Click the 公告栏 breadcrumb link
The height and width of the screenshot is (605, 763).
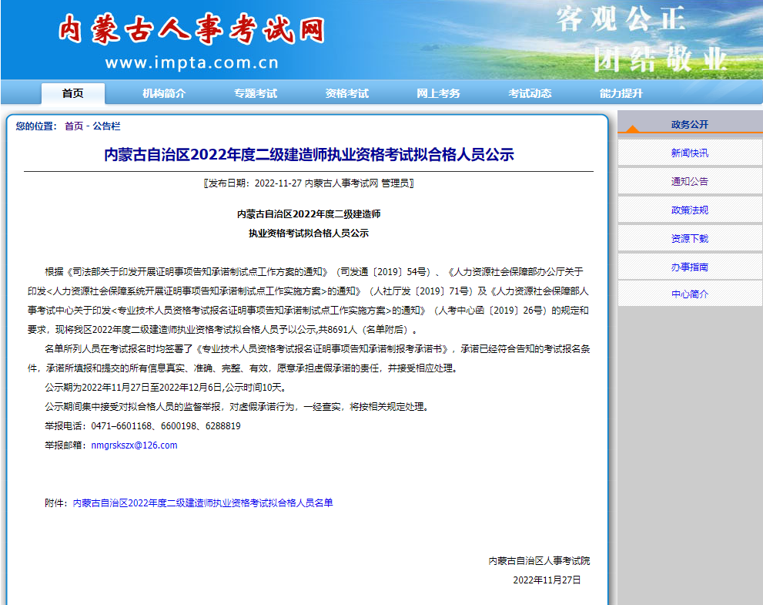click(x=106, y=126)
